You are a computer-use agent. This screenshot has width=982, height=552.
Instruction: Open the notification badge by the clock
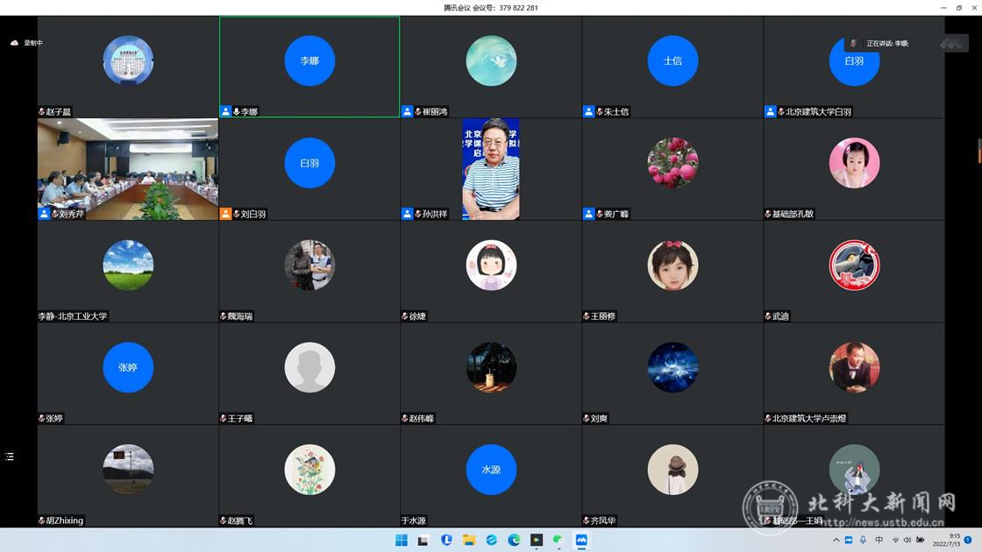pos(968,540)
